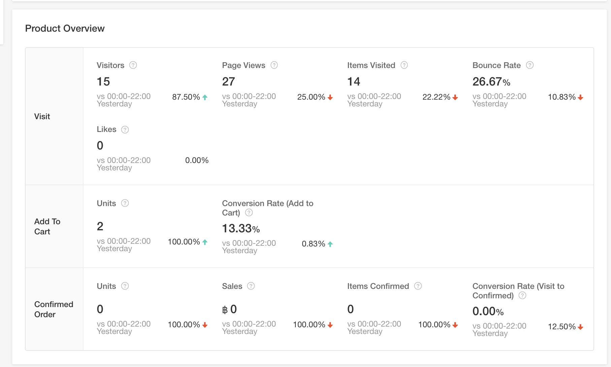Select the Visitors value 15
Screen dimensions: 611x367
pyautogui.click(x=103, y=81)
